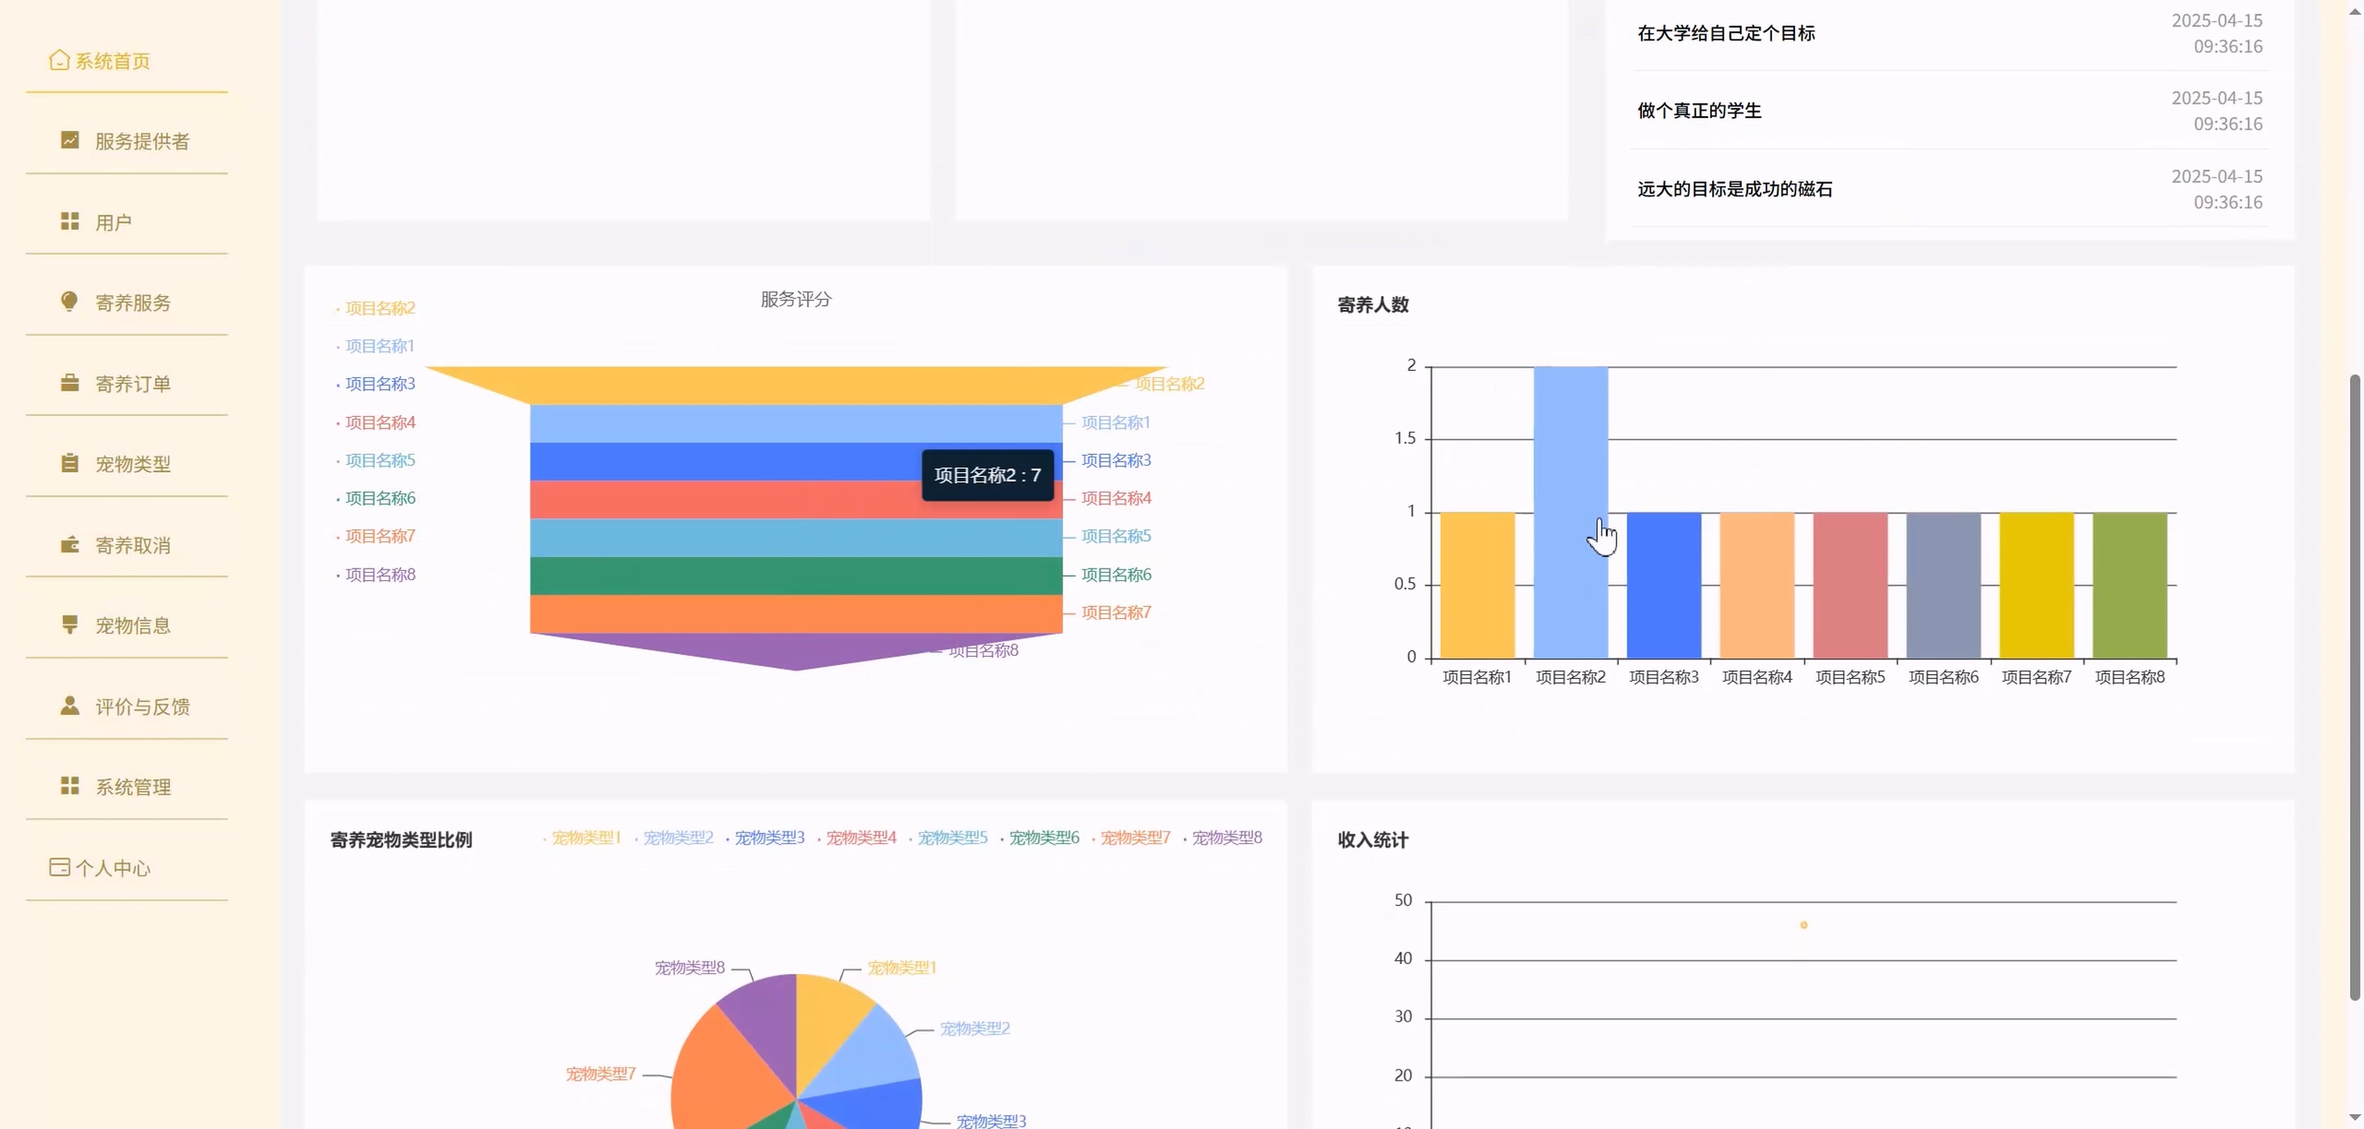
Task: Click the briefcase icon beside 寄养订单
Action: coord(70,383)
